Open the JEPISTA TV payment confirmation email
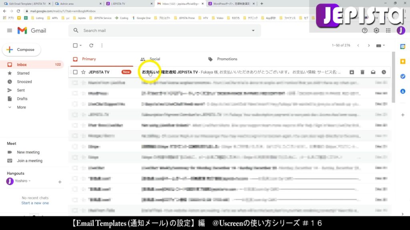 (229, 72)
